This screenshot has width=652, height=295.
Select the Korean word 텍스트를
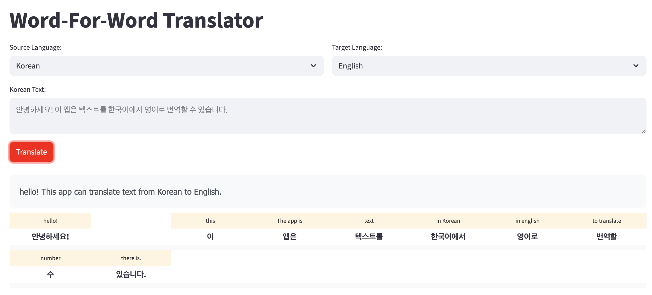click(369, 237)
